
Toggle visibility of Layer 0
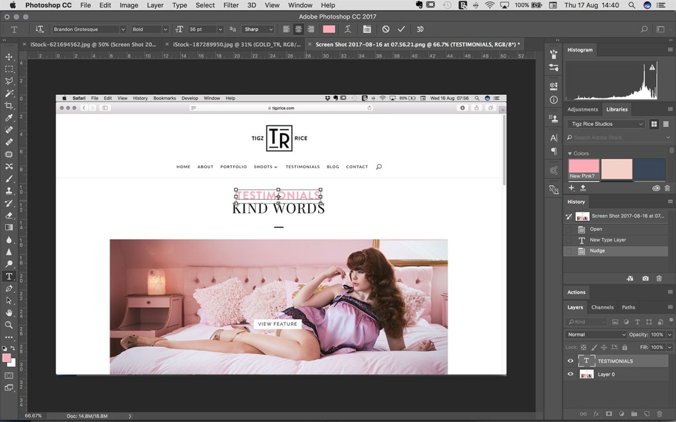tap(570, 375)
